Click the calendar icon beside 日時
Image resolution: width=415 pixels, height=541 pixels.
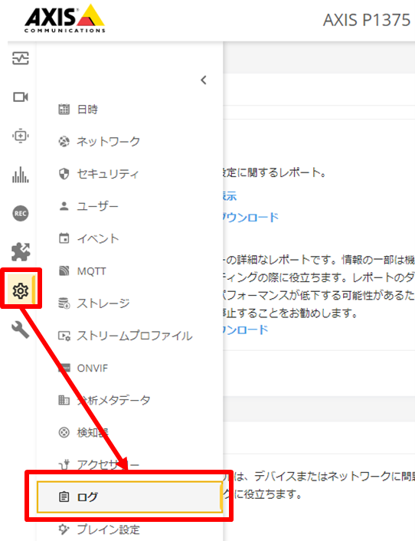tap(64, 110)
